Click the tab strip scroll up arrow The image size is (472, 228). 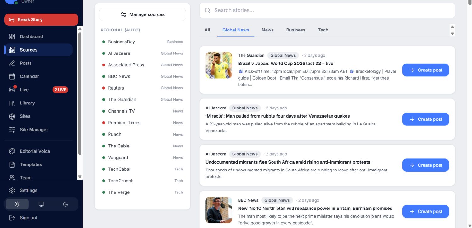click(x=452, y=27)
